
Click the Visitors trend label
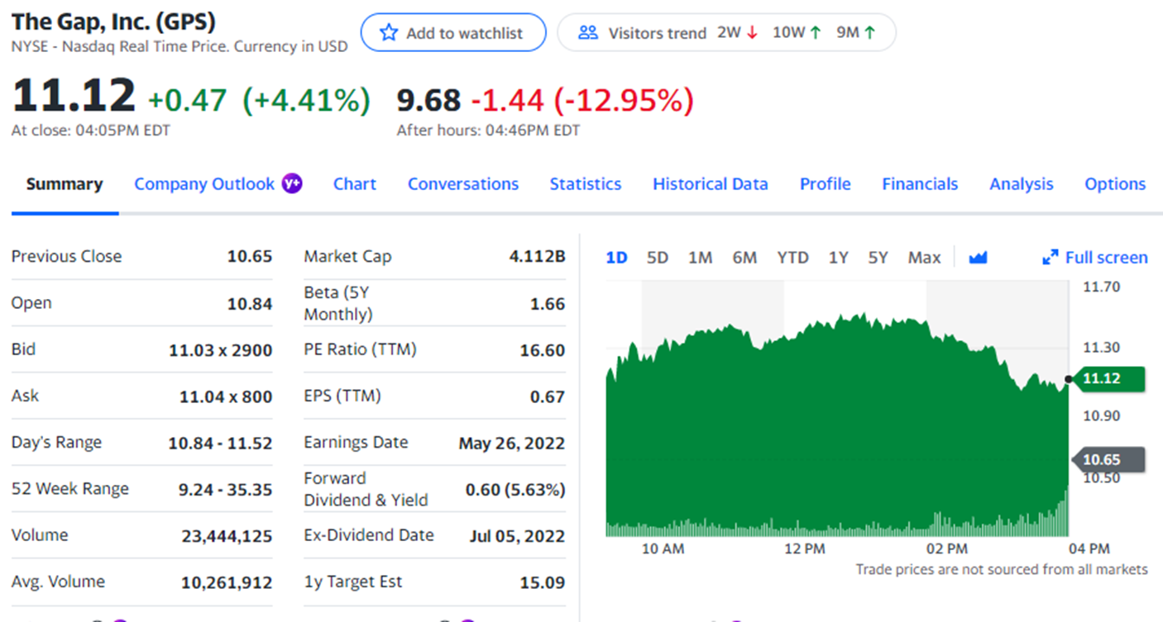pyautogui.click(x=658, y=33)
